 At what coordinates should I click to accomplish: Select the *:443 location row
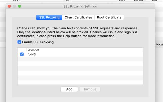pos(80,54)
